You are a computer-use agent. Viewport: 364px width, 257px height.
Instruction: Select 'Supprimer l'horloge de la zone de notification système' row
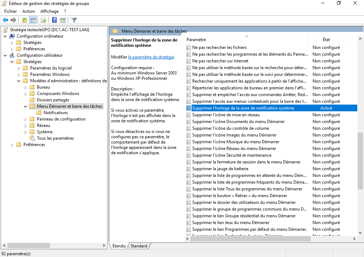(x=271, y=108)
